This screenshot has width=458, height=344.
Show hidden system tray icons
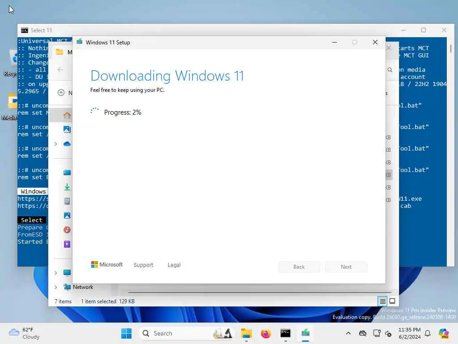coord(348,333)
